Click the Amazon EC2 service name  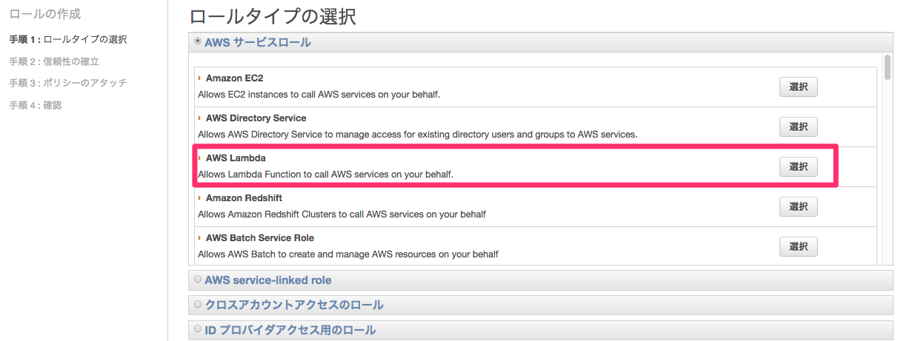234,78
